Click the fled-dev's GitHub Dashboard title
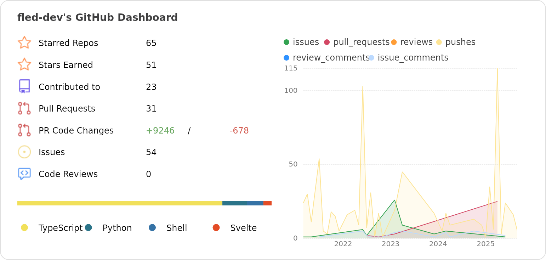546x260 pixels. (97, 17)
